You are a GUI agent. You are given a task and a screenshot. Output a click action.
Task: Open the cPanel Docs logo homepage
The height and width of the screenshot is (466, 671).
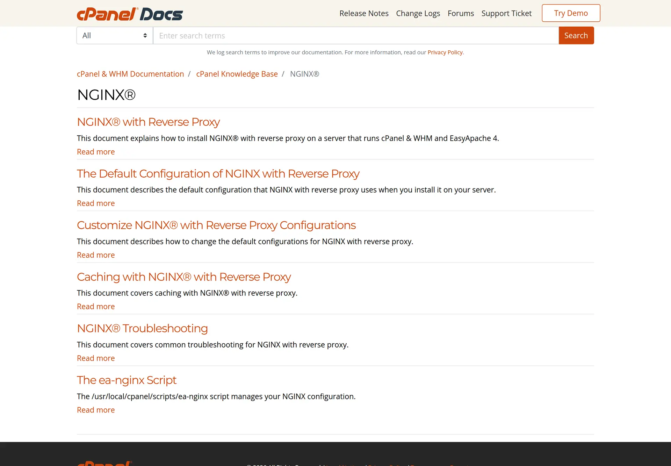130,14
